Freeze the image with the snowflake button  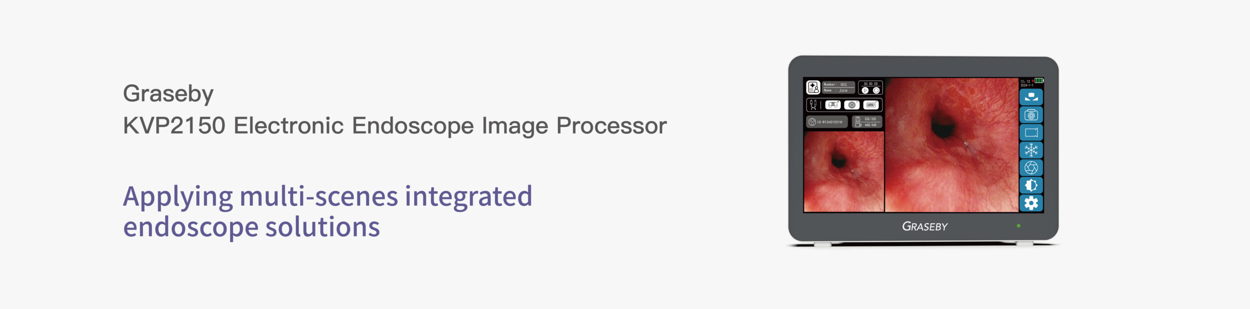pyautogui.click(x=1031, y=150)
